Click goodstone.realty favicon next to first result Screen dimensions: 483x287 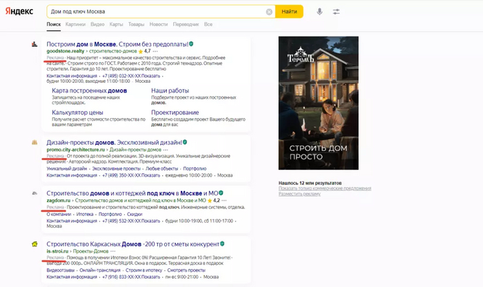pyautogui.click(x=34, y=43)
